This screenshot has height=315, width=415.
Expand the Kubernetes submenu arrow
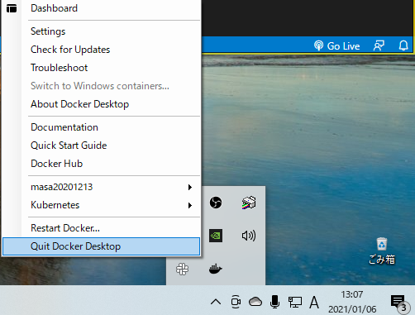pyautogui.click(x=190, y=206)
